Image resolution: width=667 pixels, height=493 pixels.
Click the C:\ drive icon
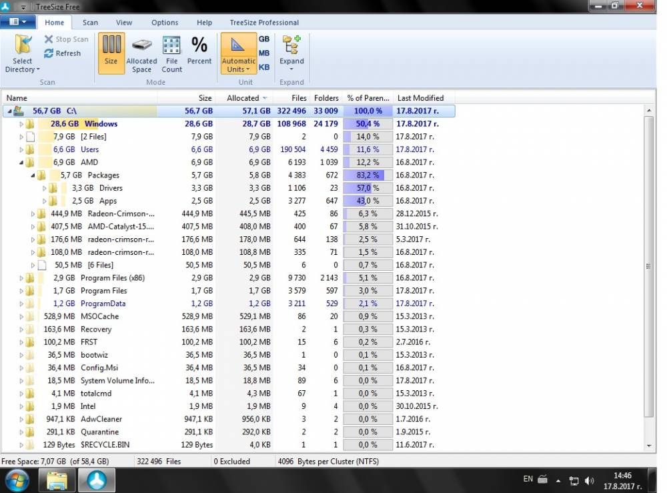click(18, 111)
